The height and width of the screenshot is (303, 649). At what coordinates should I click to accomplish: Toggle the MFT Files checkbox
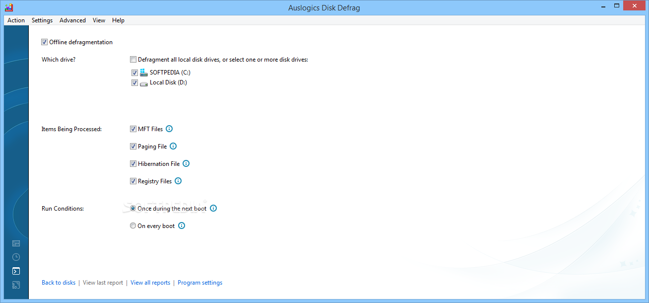point(133,129)
